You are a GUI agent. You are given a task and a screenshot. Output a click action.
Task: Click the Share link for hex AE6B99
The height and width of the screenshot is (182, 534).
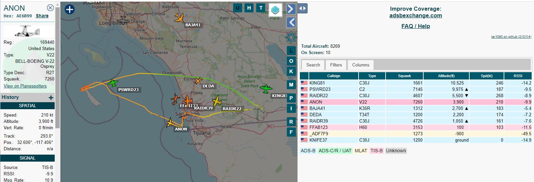point(42,16)
